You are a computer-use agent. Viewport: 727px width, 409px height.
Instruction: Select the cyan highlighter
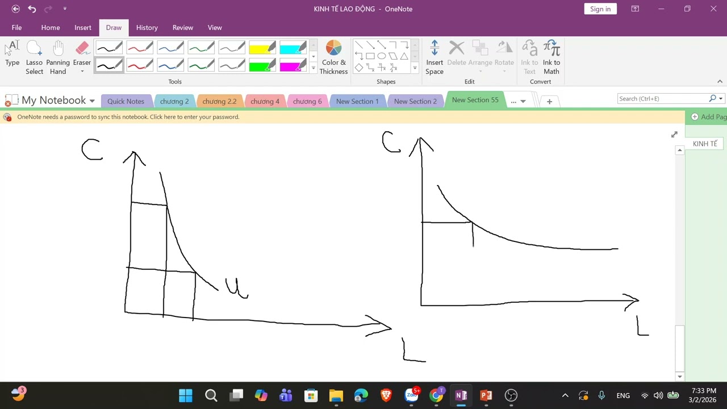(293, 47)
